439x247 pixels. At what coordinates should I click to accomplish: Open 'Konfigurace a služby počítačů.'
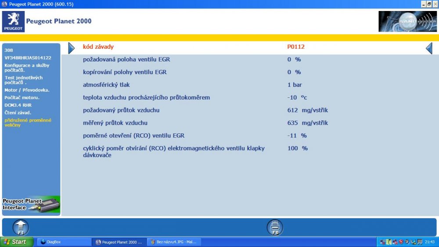point(27,68)
